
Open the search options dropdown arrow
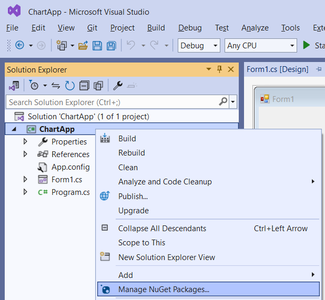[233, 101]
